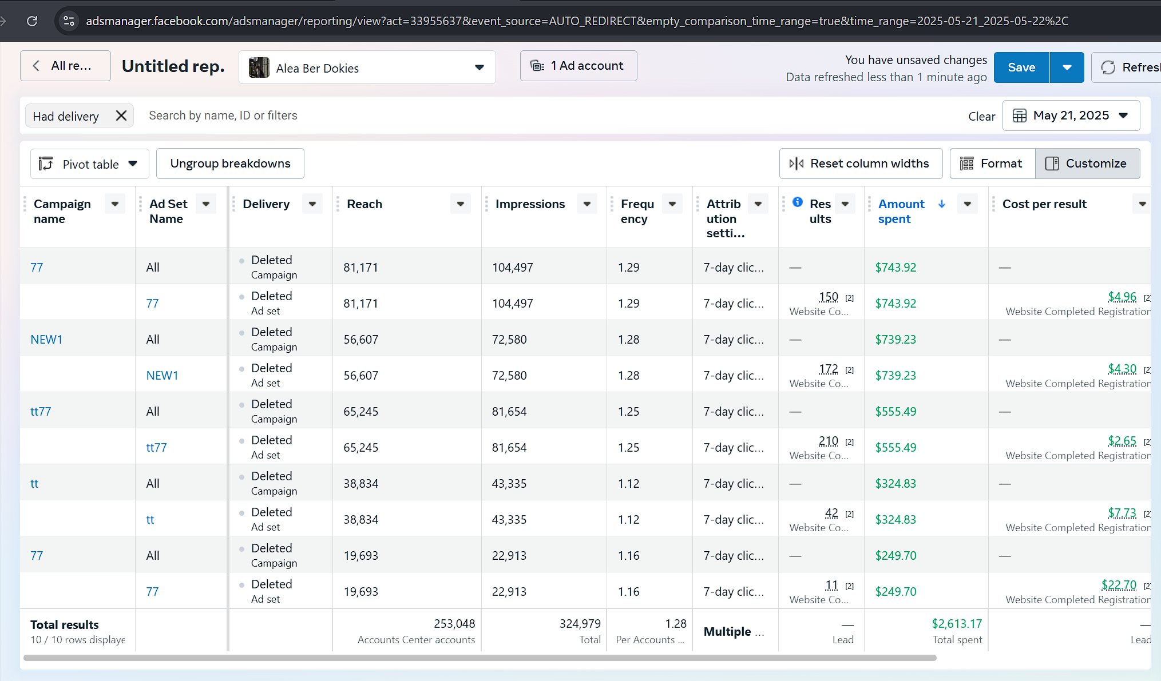Click the site settings icon in address bar
Screen dimensions: 1161x681
pyautogui.click(x=69, y=21)
